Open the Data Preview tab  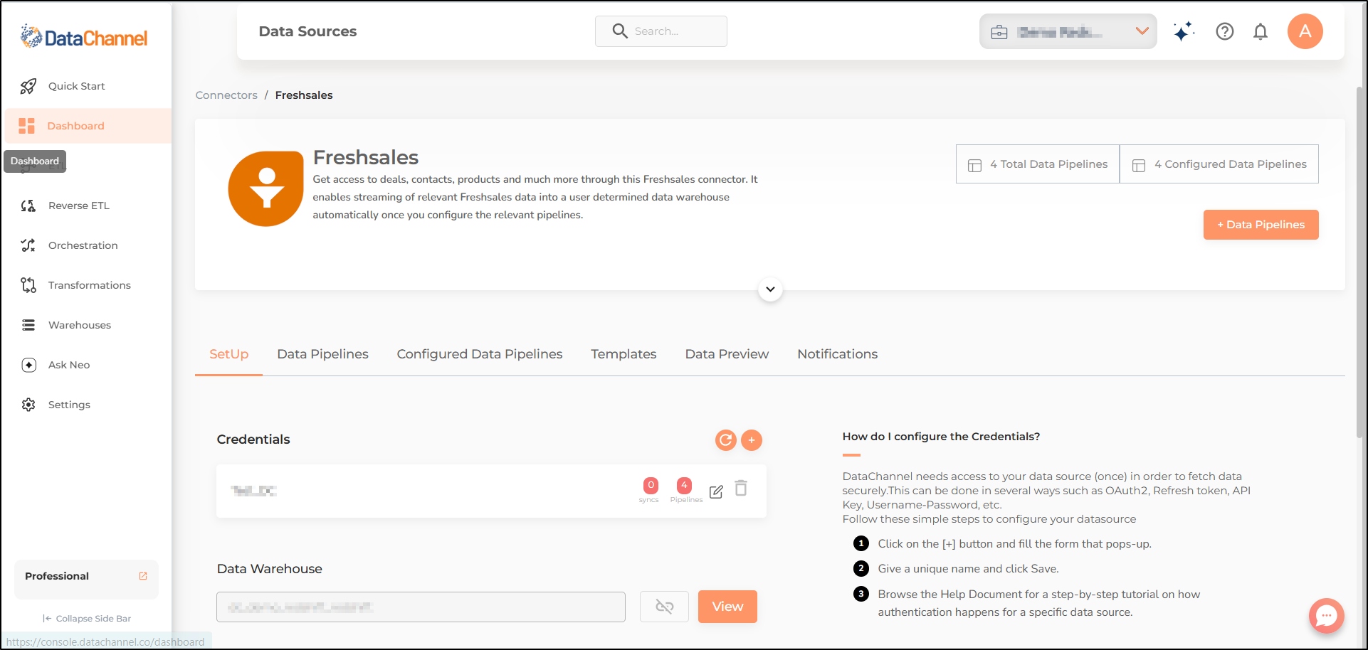[727, 354]
